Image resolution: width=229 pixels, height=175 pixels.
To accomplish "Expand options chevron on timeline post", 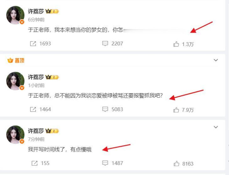I will click(x=216, y=127).
